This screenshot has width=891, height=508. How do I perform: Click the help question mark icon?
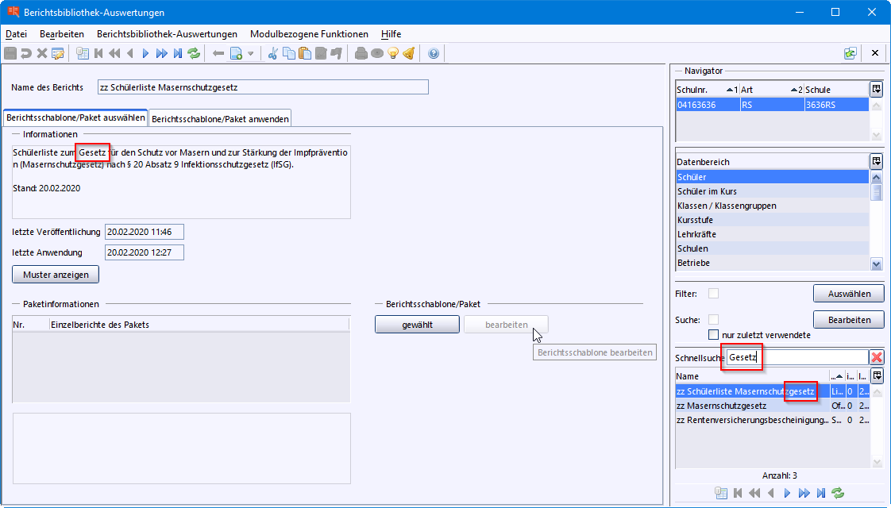tap(434, 53)
